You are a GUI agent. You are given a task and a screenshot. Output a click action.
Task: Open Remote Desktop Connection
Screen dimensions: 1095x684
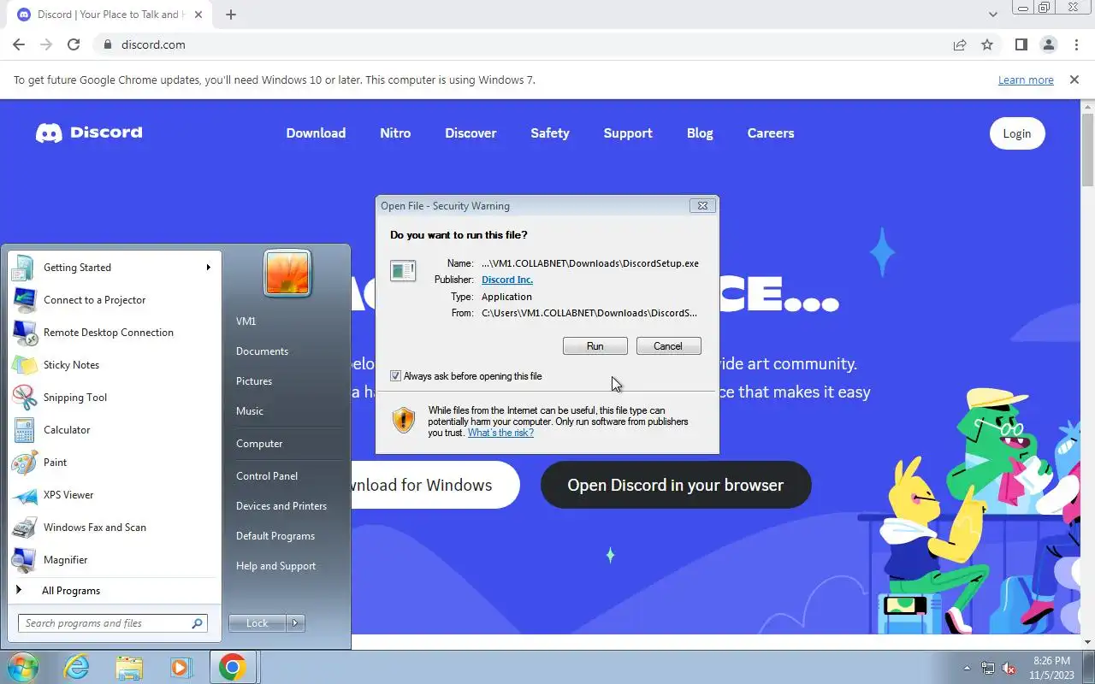click(x=114, y=332)
